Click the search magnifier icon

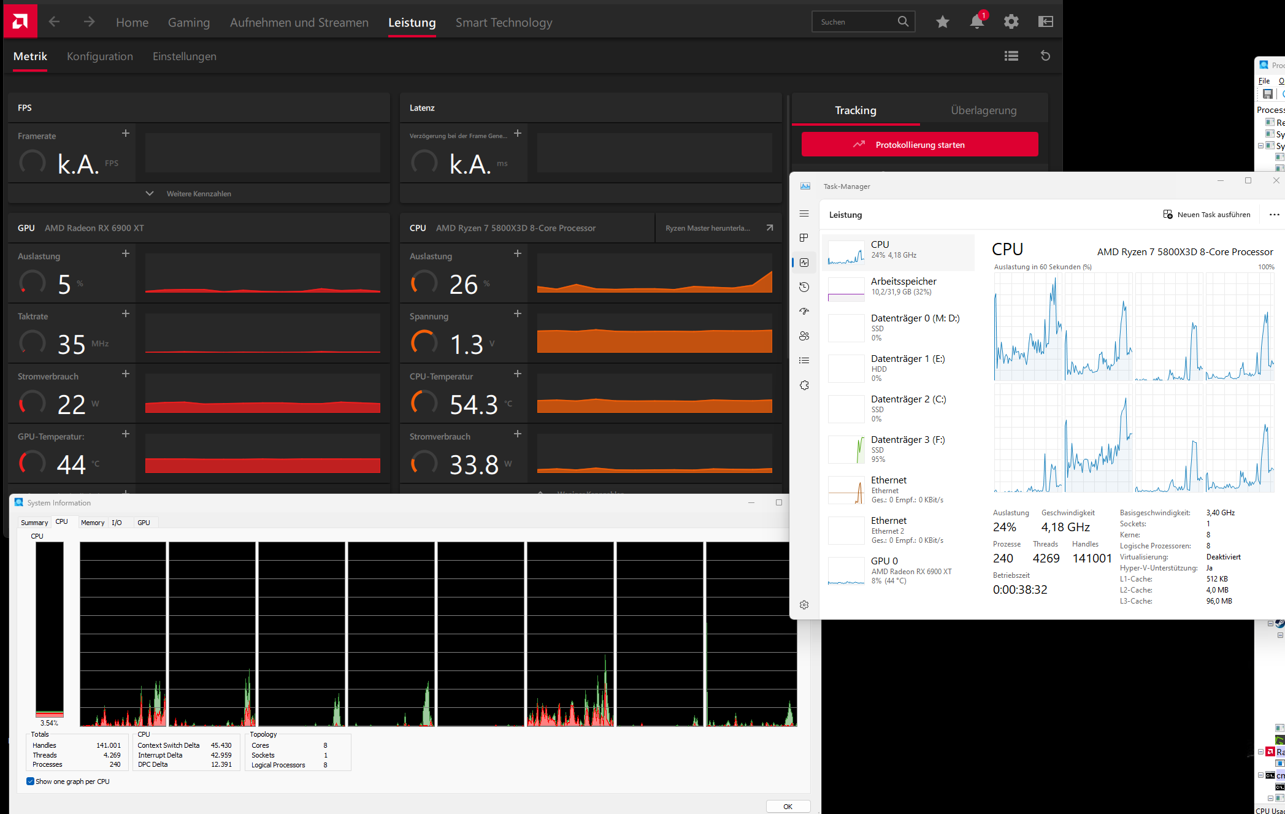(x=903, y=21)
